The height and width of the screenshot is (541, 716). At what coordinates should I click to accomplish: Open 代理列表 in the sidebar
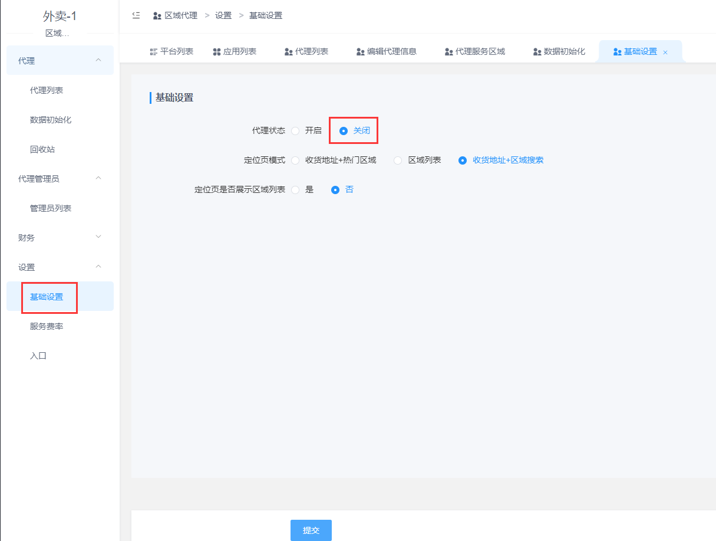(x=60, y=90)
